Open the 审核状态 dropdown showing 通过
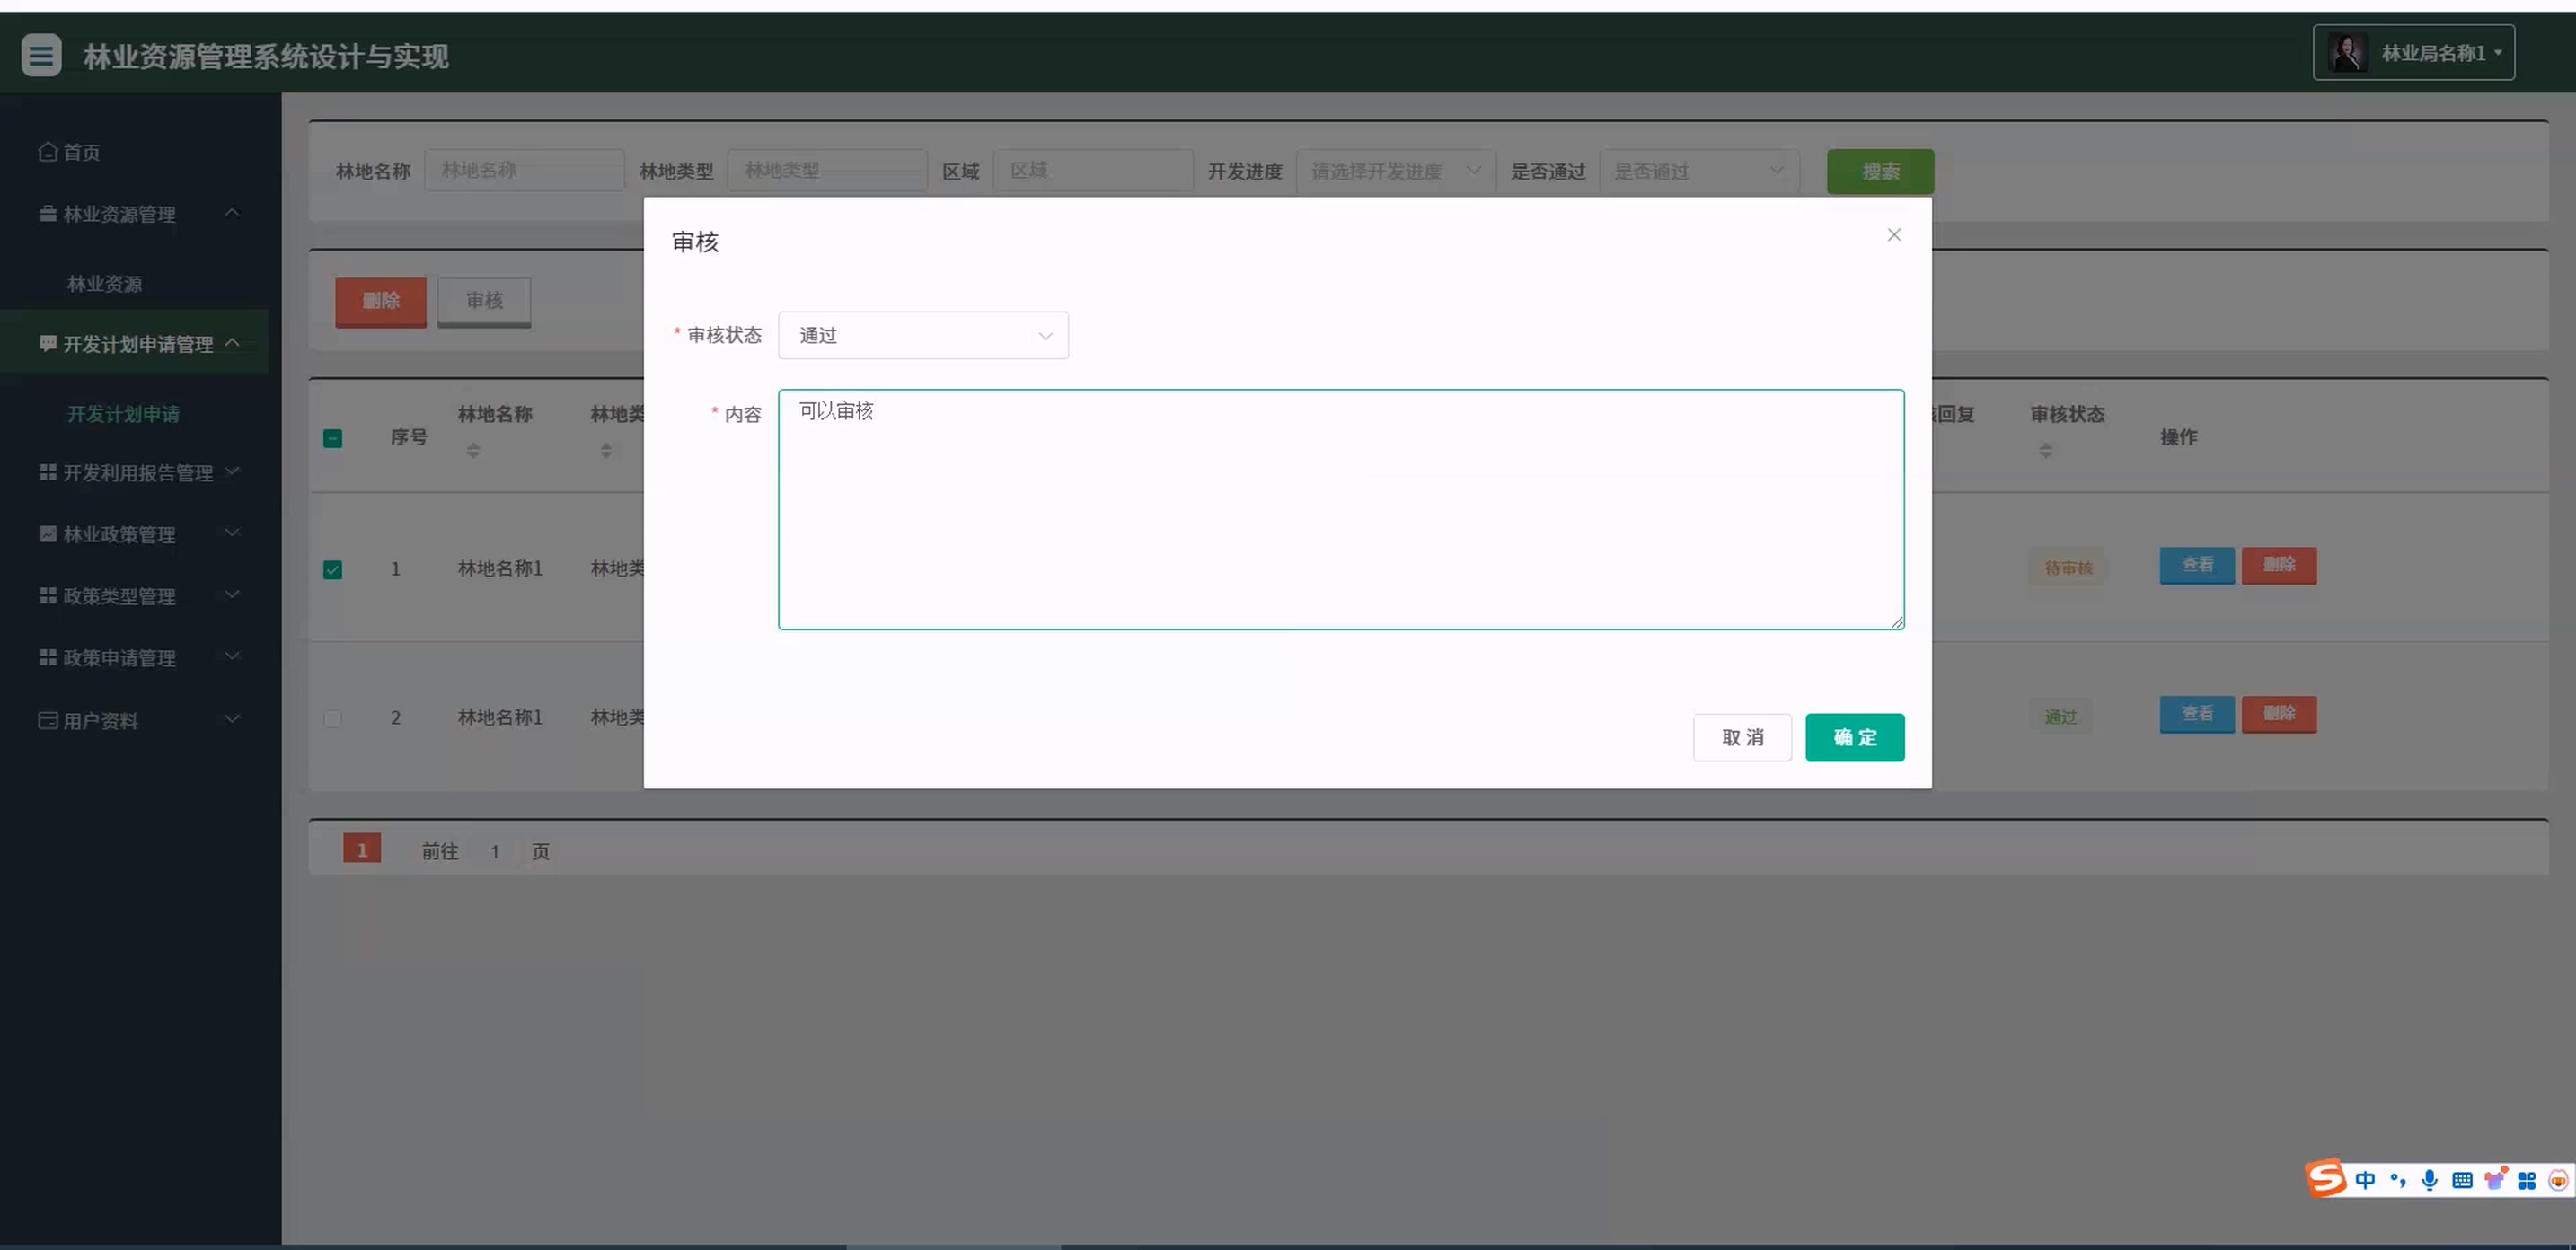Viewport: 2576px width, 1250px height. point(922,336)
